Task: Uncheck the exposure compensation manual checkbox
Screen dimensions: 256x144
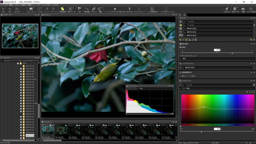Action: [x=254, y=25]
